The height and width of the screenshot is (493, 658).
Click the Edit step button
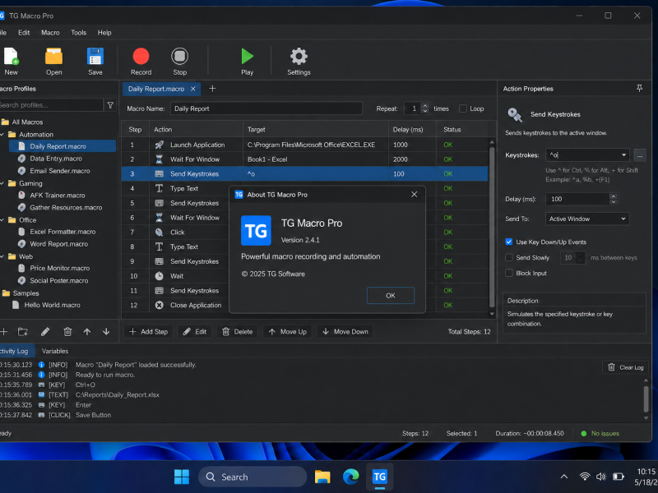pos(195,332)
